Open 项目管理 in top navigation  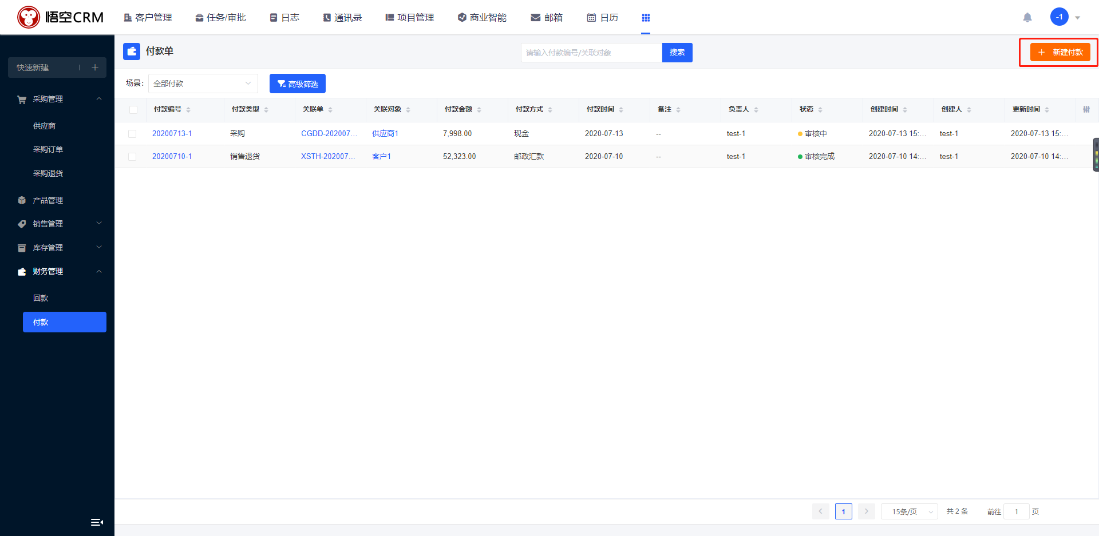coord(410,18)
